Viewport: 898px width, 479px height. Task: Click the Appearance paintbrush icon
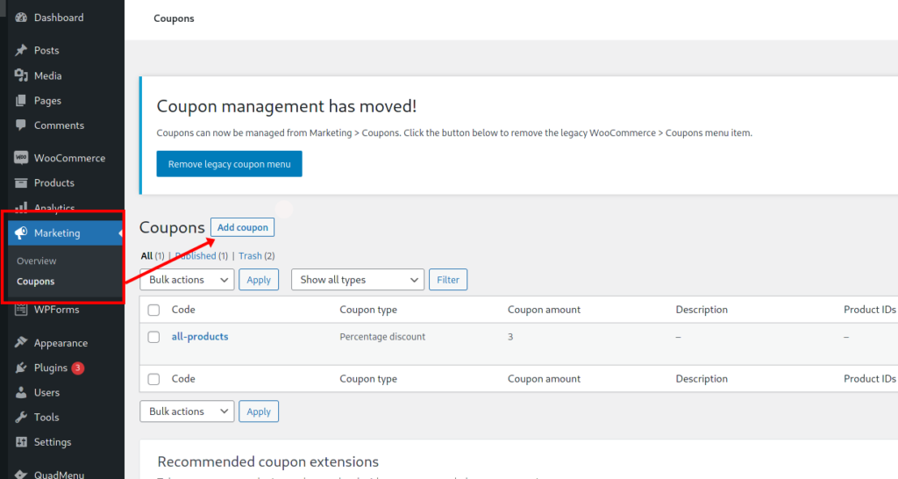point(21,343)
